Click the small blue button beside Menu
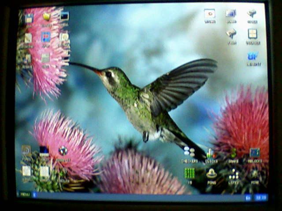 [34, 194]
